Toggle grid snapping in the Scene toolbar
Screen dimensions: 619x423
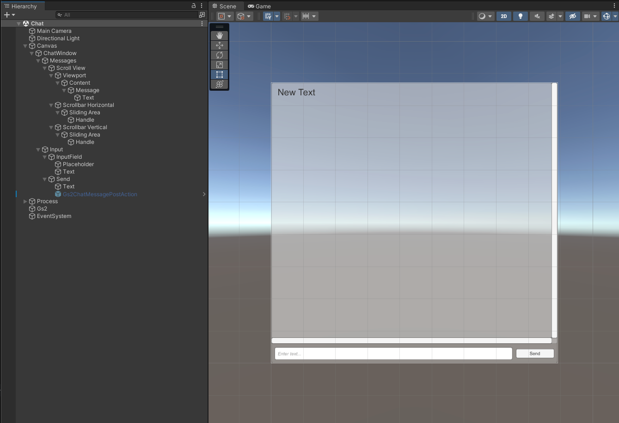(287, 16)
